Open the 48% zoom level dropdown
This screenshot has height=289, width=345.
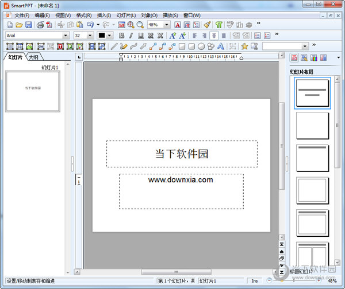pos(167,25)
